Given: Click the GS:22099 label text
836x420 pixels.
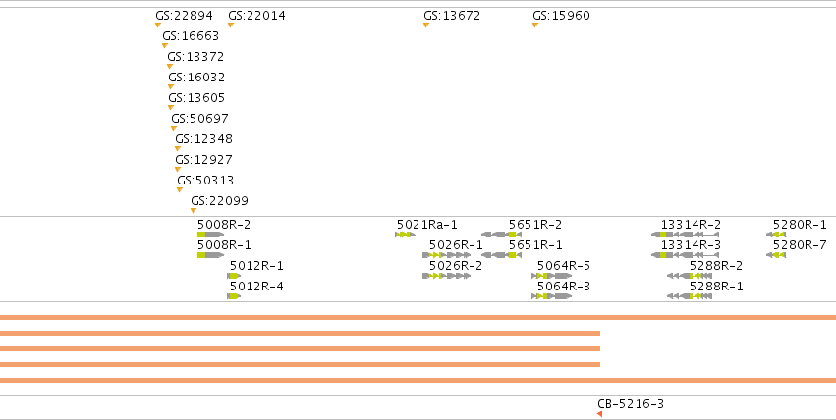Looking at the screenshot, I should (x=220, y=201).
